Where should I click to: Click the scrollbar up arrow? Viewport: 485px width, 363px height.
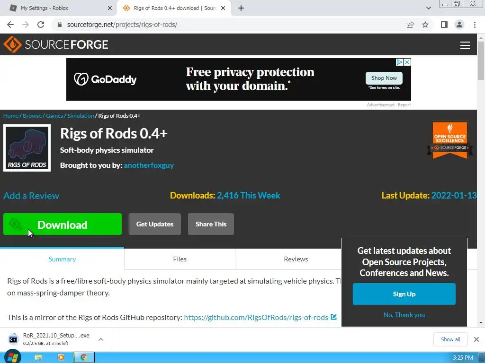[481, 37]
